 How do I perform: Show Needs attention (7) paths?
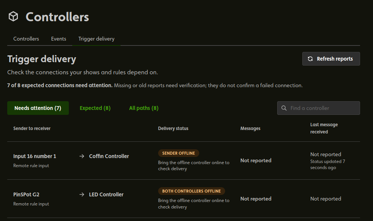click(38, 108)
